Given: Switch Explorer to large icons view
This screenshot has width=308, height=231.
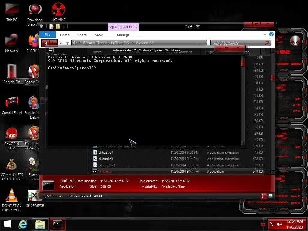Looking at the screenshot, I should coord(270,196).
